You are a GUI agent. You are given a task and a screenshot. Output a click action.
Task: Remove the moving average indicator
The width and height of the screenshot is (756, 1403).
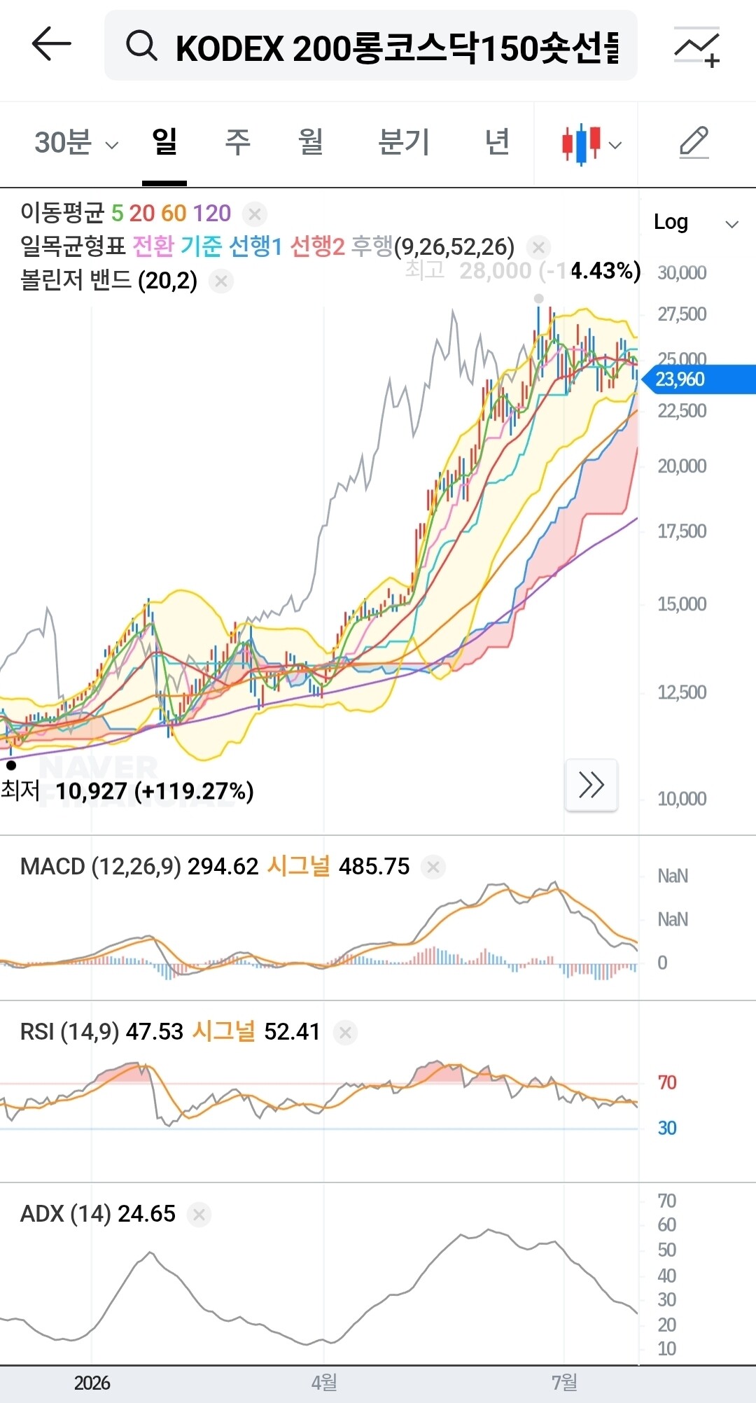pos(255,214)
